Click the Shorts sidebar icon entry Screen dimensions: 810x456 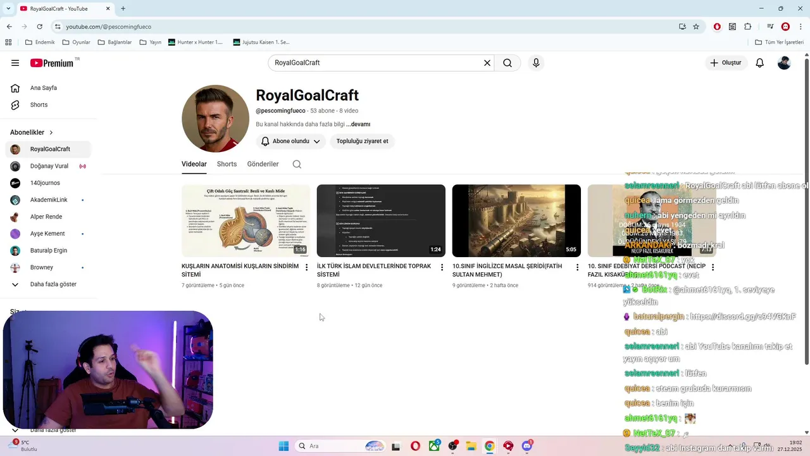tap(38, 104)
